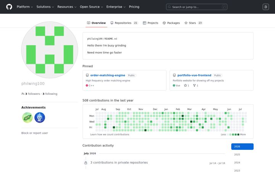Click the philwing100 username text

tap(33, 84)
